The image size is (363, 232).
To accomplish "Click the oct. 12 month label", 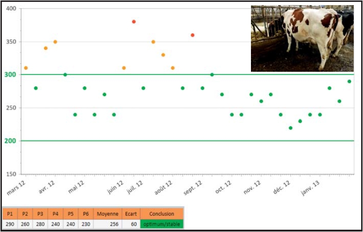I will click(x=223, y=187).
